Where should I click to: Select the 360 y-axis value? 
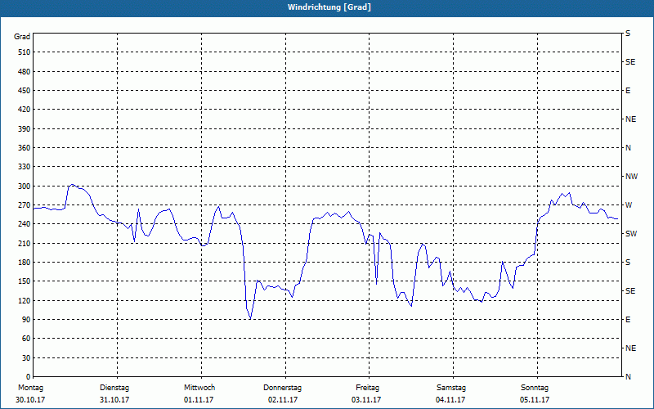(x=25, y=148)
